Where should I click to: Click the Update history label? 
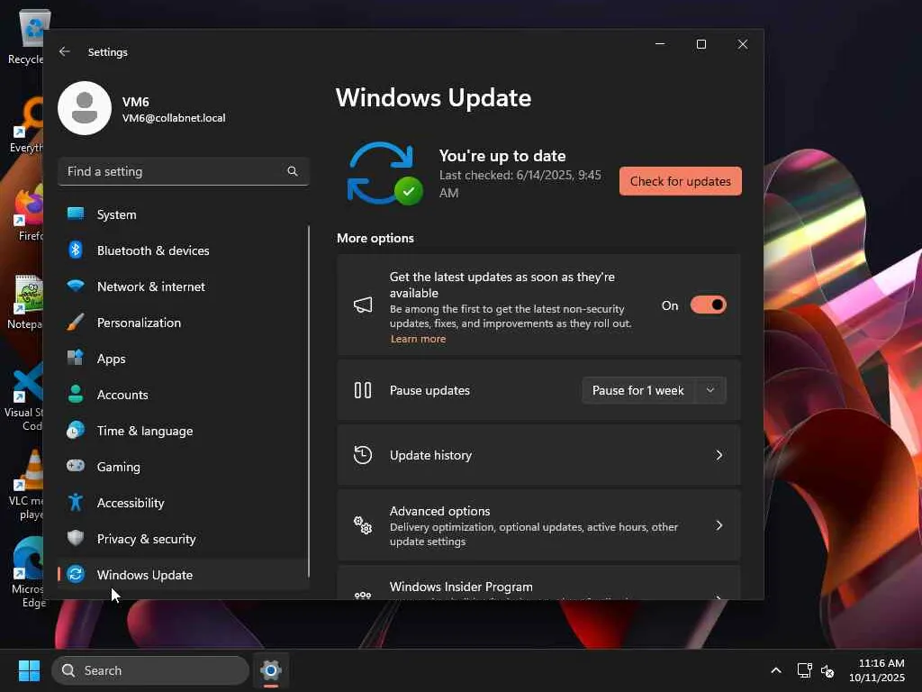coord(430,455)
